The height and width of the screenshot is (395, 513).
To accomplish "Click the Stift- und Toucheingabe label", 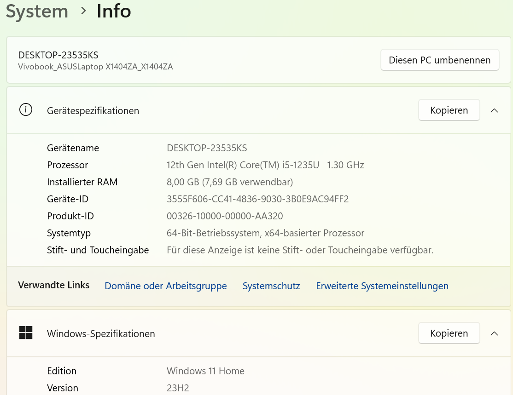I will click(x=98, y=250).
